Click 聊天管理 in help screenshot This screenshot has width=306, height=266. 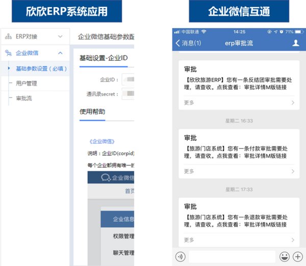123,253
